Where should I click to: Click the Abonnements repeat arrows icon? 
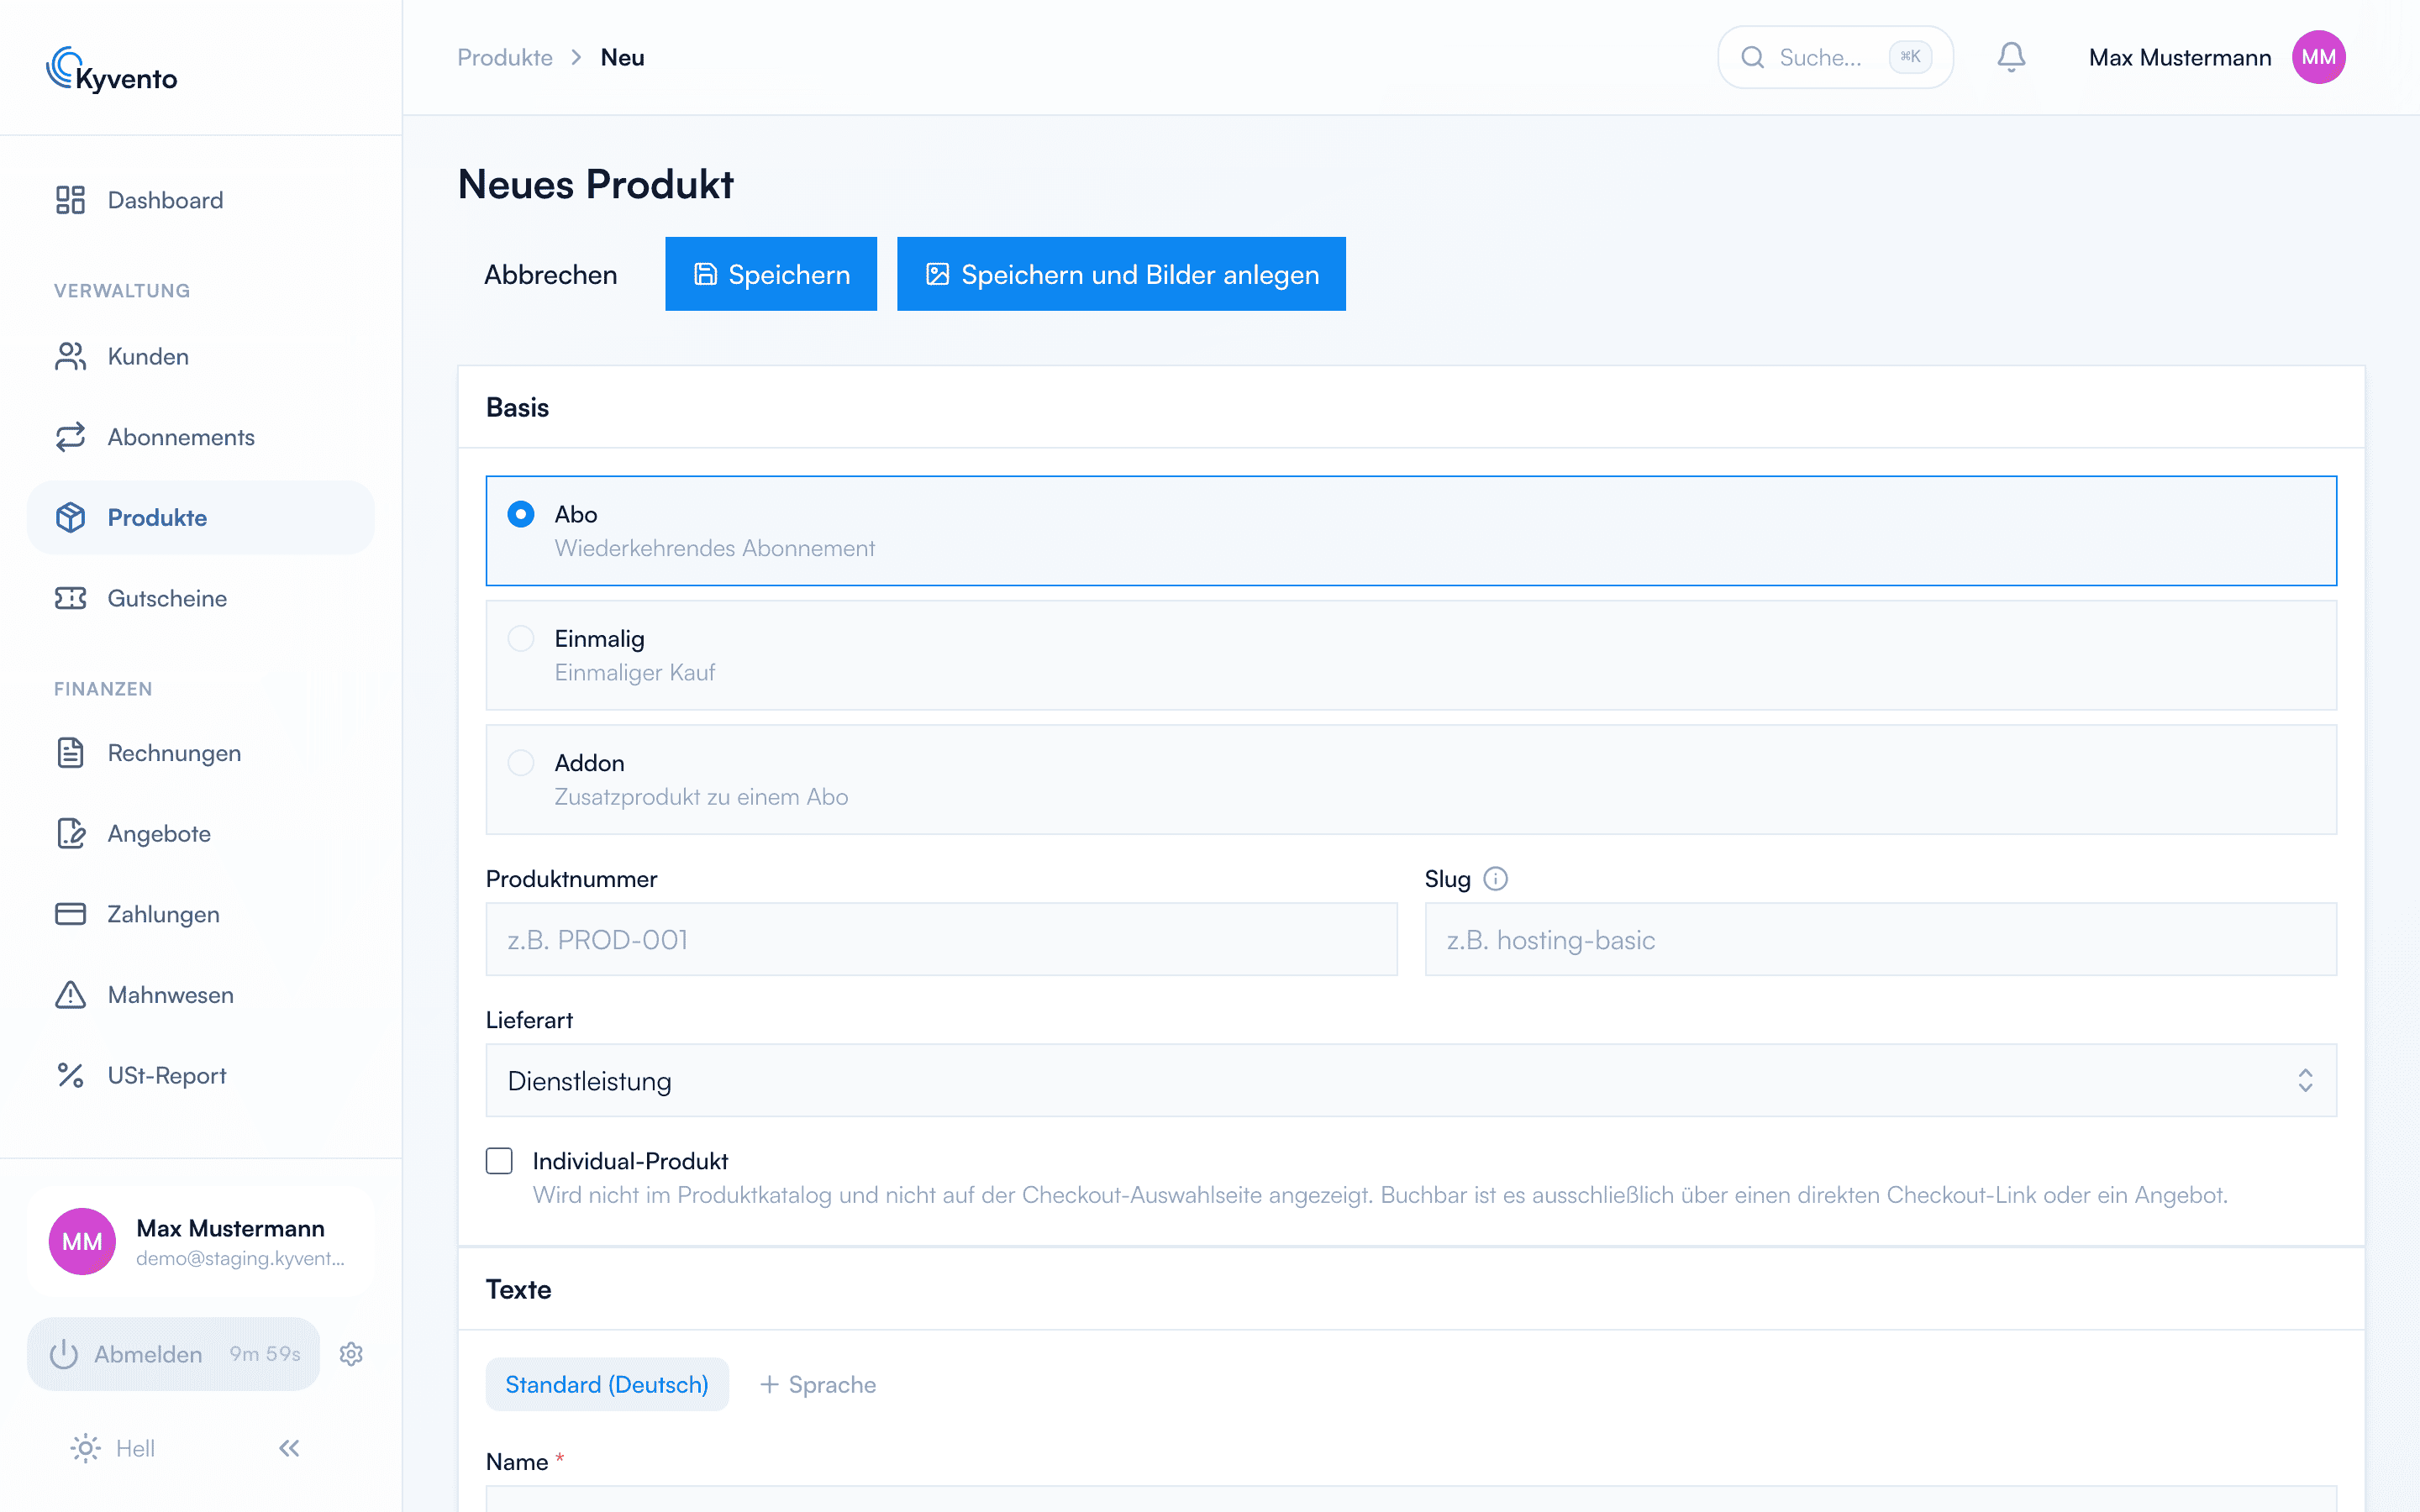click(x=70, y=437)
